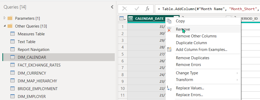This screenshot has height=100, width=260.
Task: Collapse the Queries pane with the chevron
Action: click(112, 7)
